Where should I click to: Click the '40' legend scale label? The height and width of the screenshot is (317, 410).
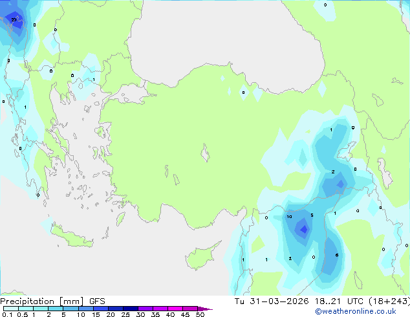point(170,314)
